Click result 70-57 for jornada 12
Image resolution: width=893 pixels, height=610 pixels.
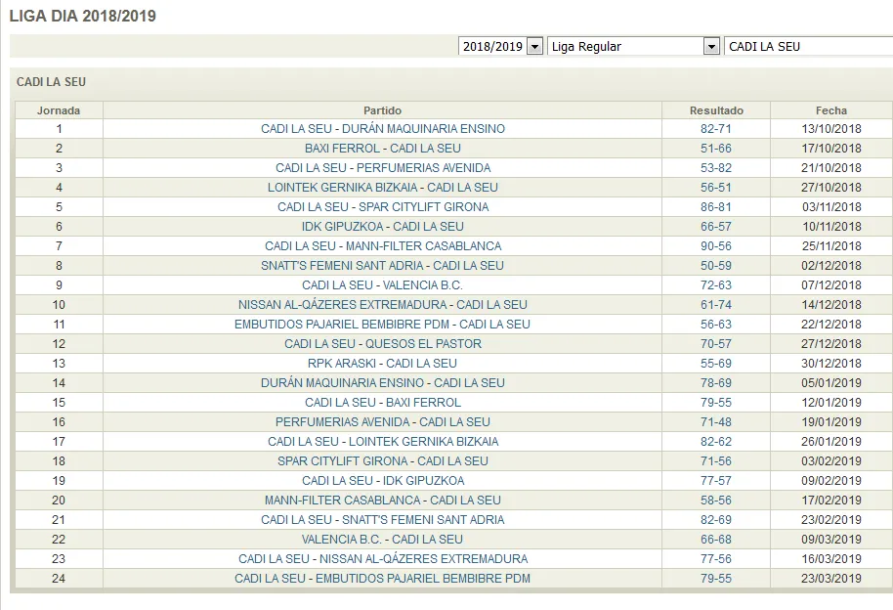(x=716, y=344)
